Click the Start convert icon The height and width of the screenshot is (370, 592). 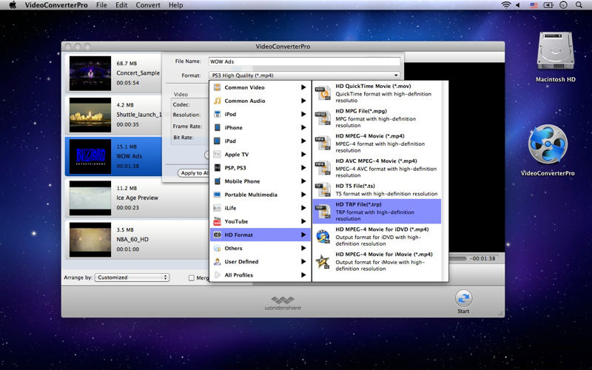[x=463, y=298]
